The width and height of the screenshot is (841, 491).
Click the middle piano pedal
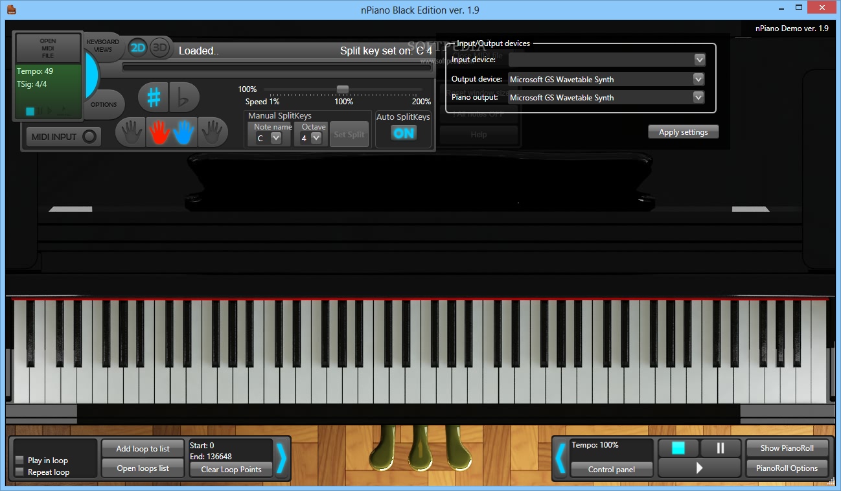pos(422,448)
